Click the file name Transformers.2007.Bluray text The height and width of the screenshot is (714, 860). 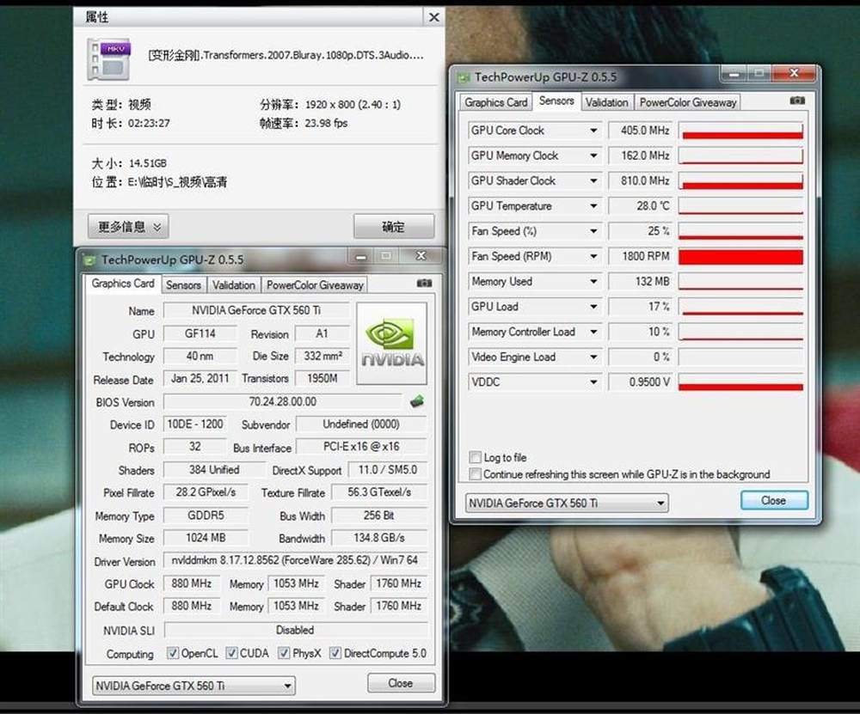286,55
